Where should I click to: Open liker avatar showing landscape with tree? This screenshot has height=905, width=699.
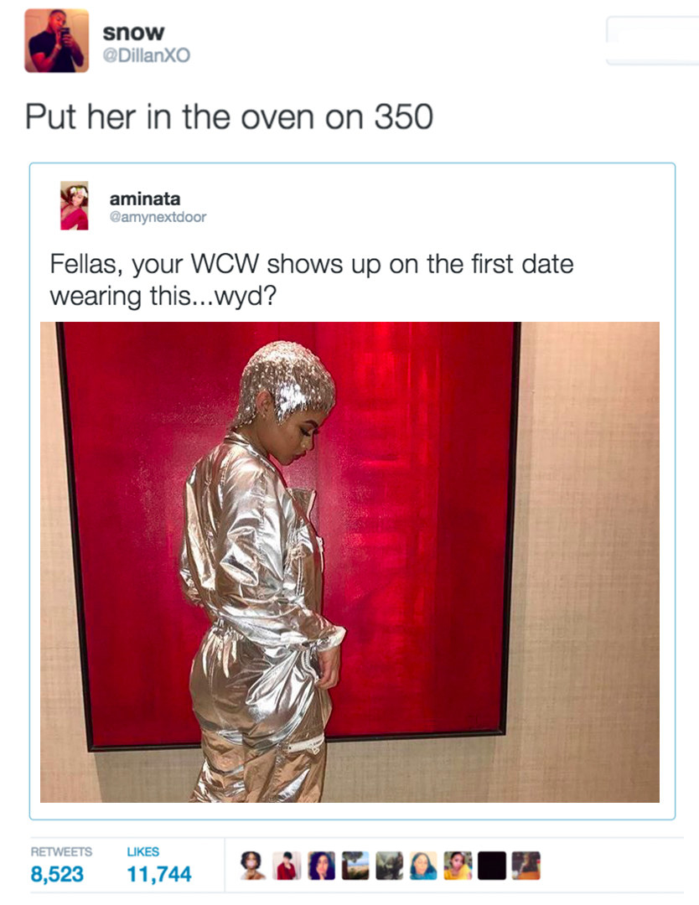pos(355,865)
